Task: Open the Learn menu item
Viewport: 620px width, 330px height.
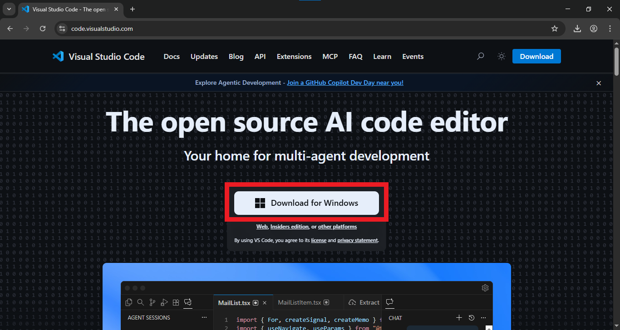Action: [x=382, y=57]
